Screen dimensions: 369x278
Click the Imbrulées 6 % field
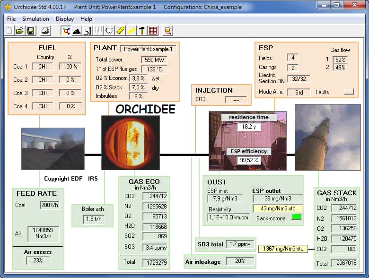(138, 96)
